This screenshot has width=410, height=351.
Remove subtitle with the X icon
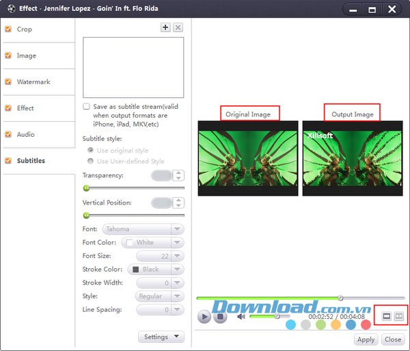coord(178,27)
